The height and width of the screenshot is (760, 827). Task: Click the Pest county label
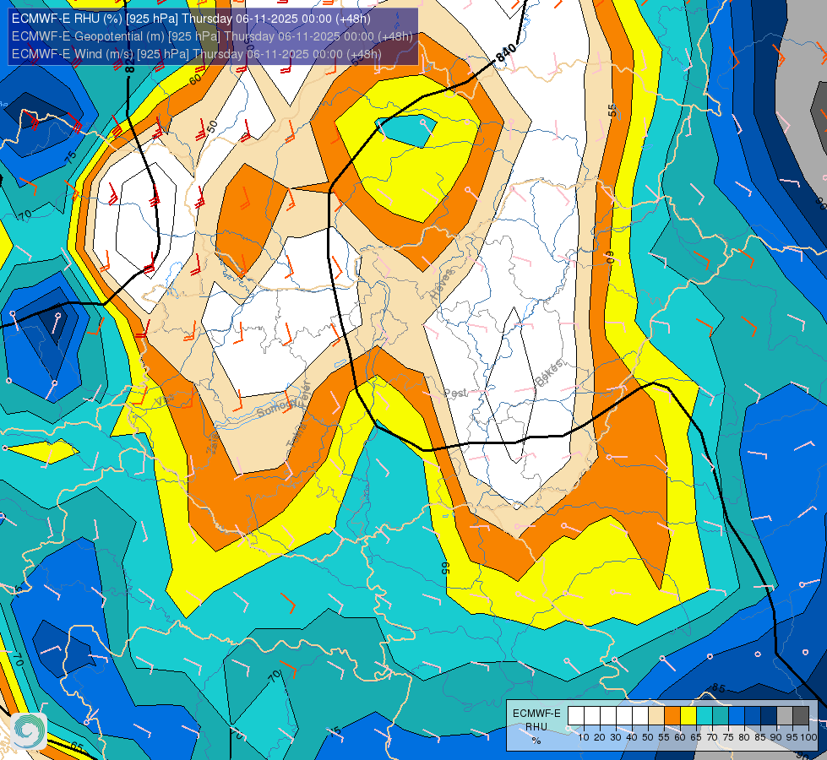pyautogui.click(x=455, y=394)
